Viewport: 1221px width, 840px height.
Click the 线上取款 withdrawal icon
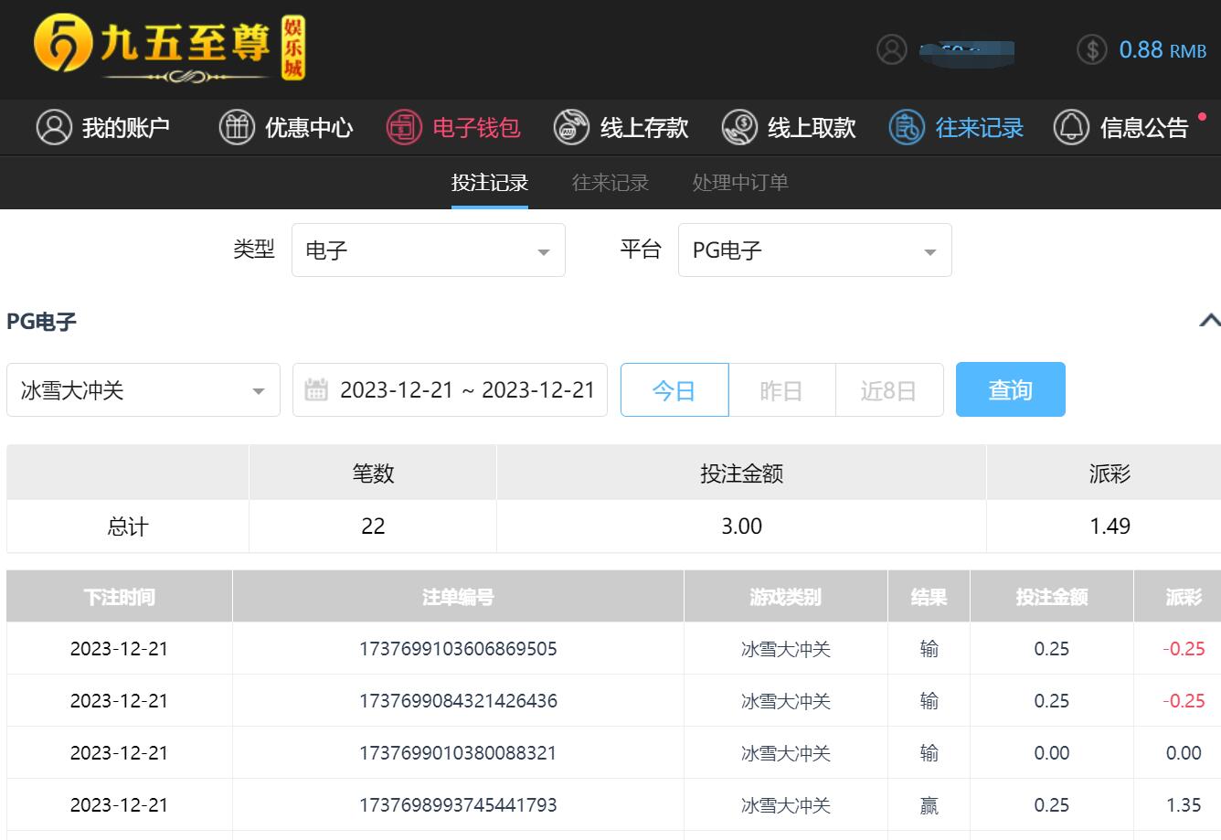(x=739, y=127)
